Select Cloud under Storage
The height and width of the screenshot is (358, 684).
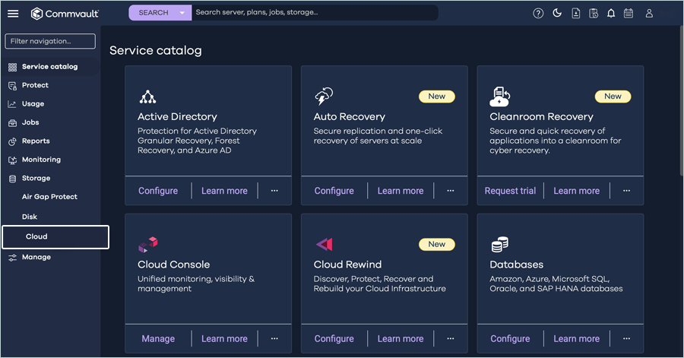coord(36,236)
